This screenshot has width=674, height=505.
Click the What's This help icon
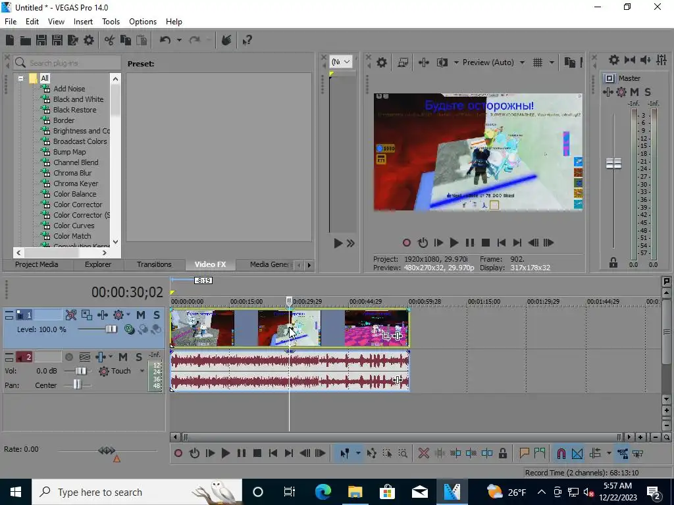tap(247, 40)
